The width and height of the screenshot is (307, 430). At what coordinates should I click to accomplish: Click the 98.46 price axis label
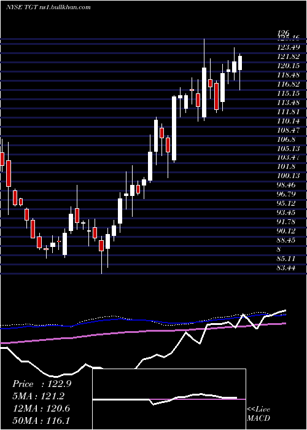tap(287, 185)
